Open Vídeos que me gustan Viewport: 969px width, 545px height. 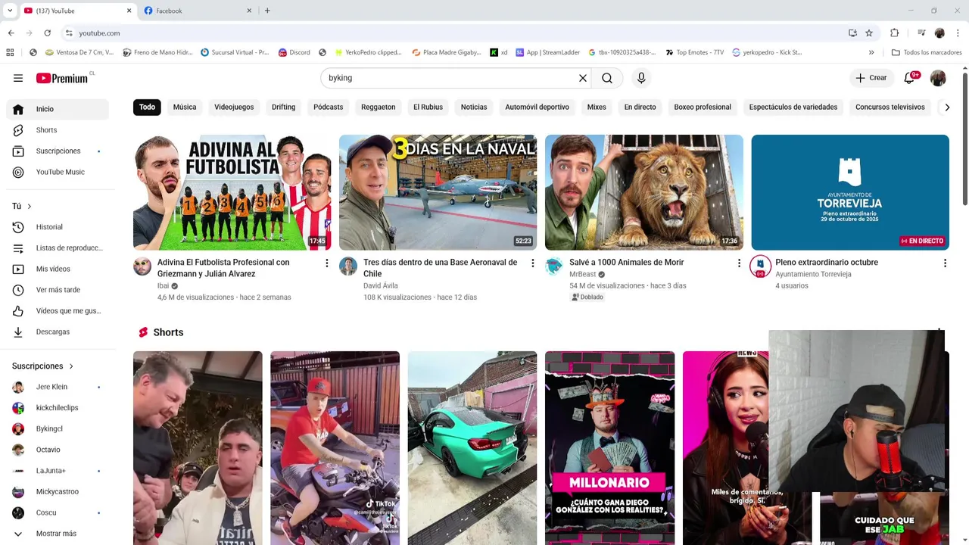click(x=58, y=311)
